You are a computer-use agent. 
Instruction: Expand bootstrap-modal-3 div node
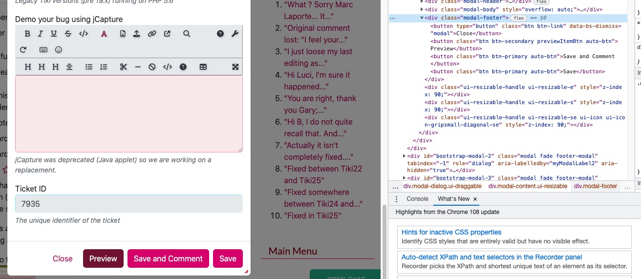pyautogui.click(x=404, y=178)
